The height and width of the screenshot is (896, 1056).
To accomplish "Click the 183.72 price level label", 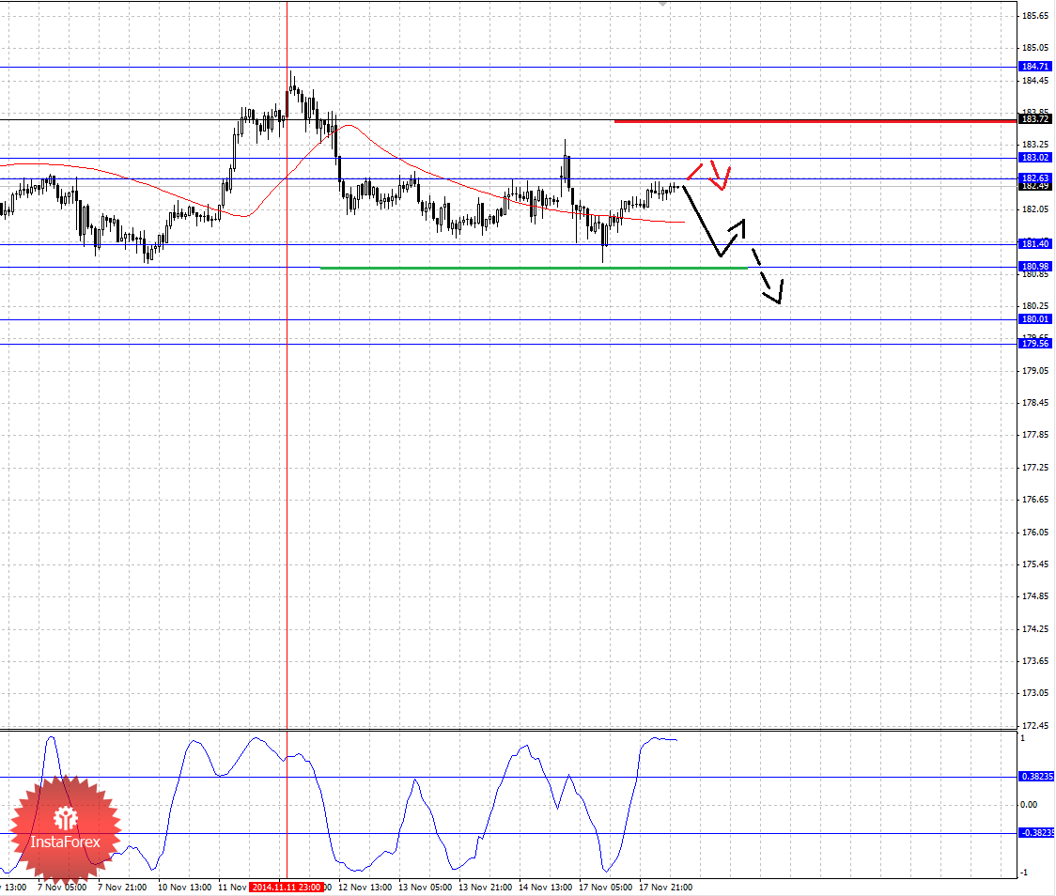I will (1034, 119).
